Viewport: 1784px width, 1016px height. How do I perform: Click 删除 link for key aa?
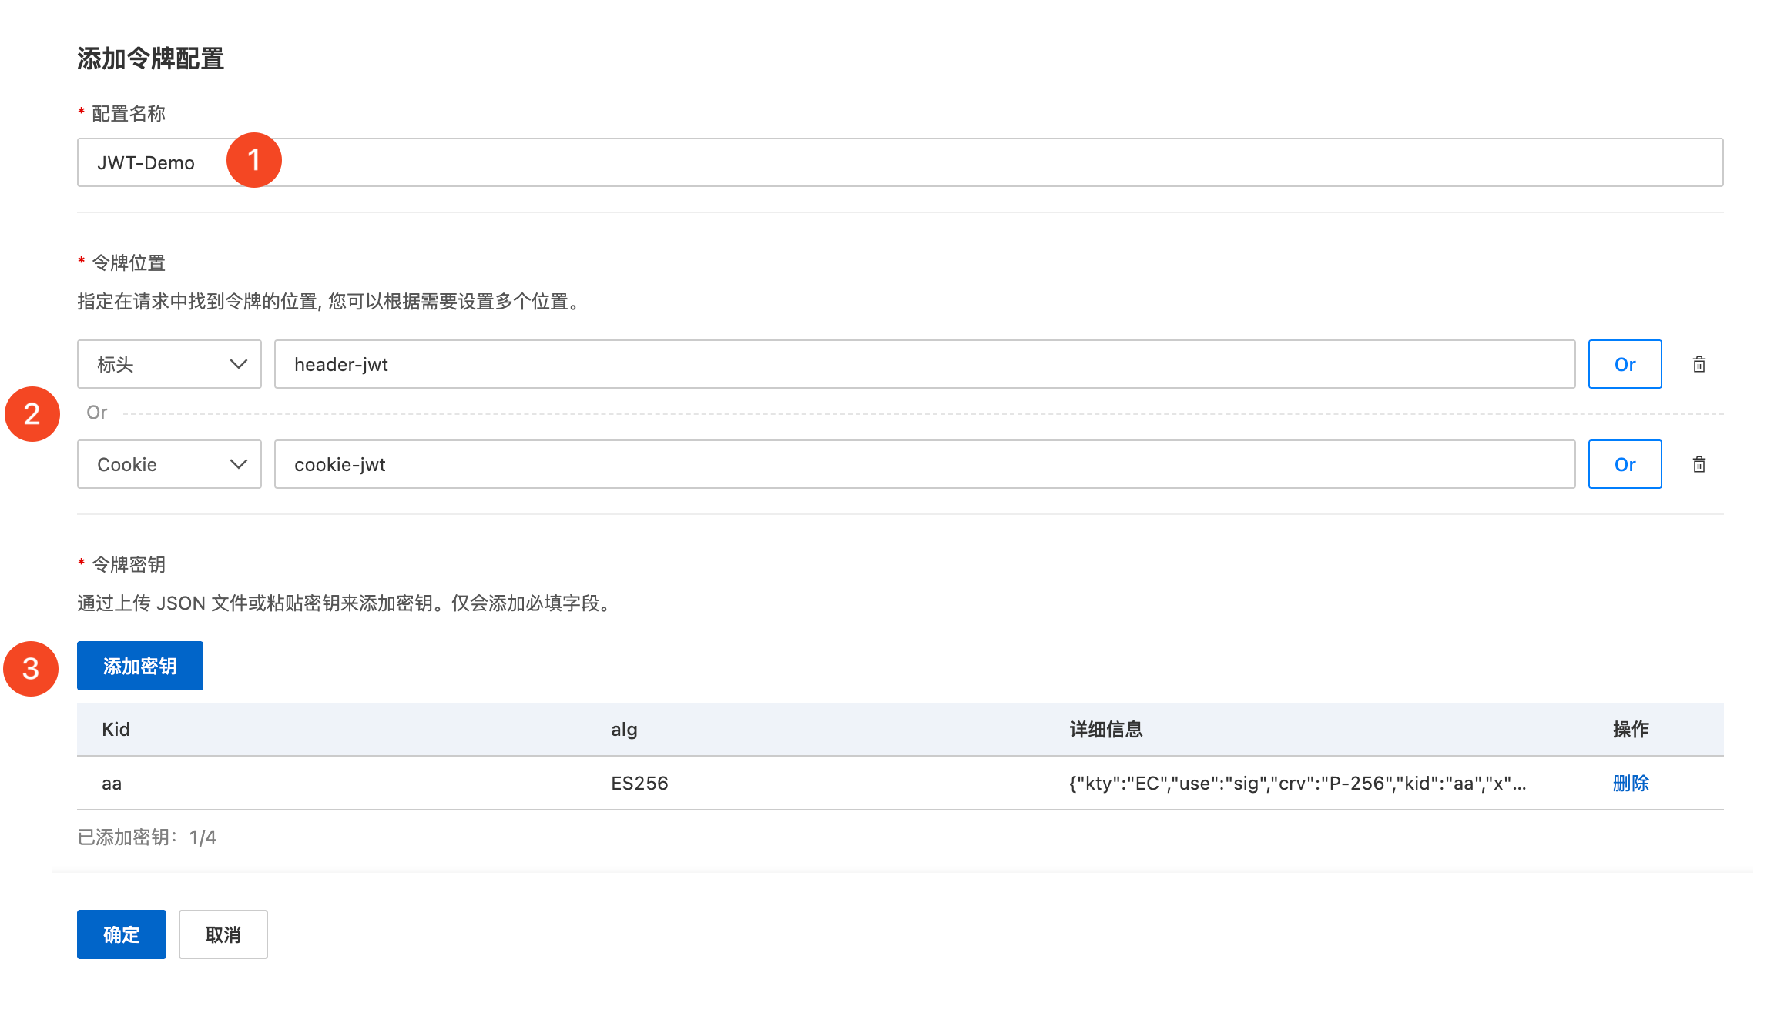click(1631, 783)
